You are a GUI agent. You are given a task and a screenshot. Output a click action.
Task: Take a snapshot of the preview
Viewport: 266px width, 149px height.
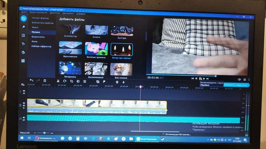pos(244,79)
